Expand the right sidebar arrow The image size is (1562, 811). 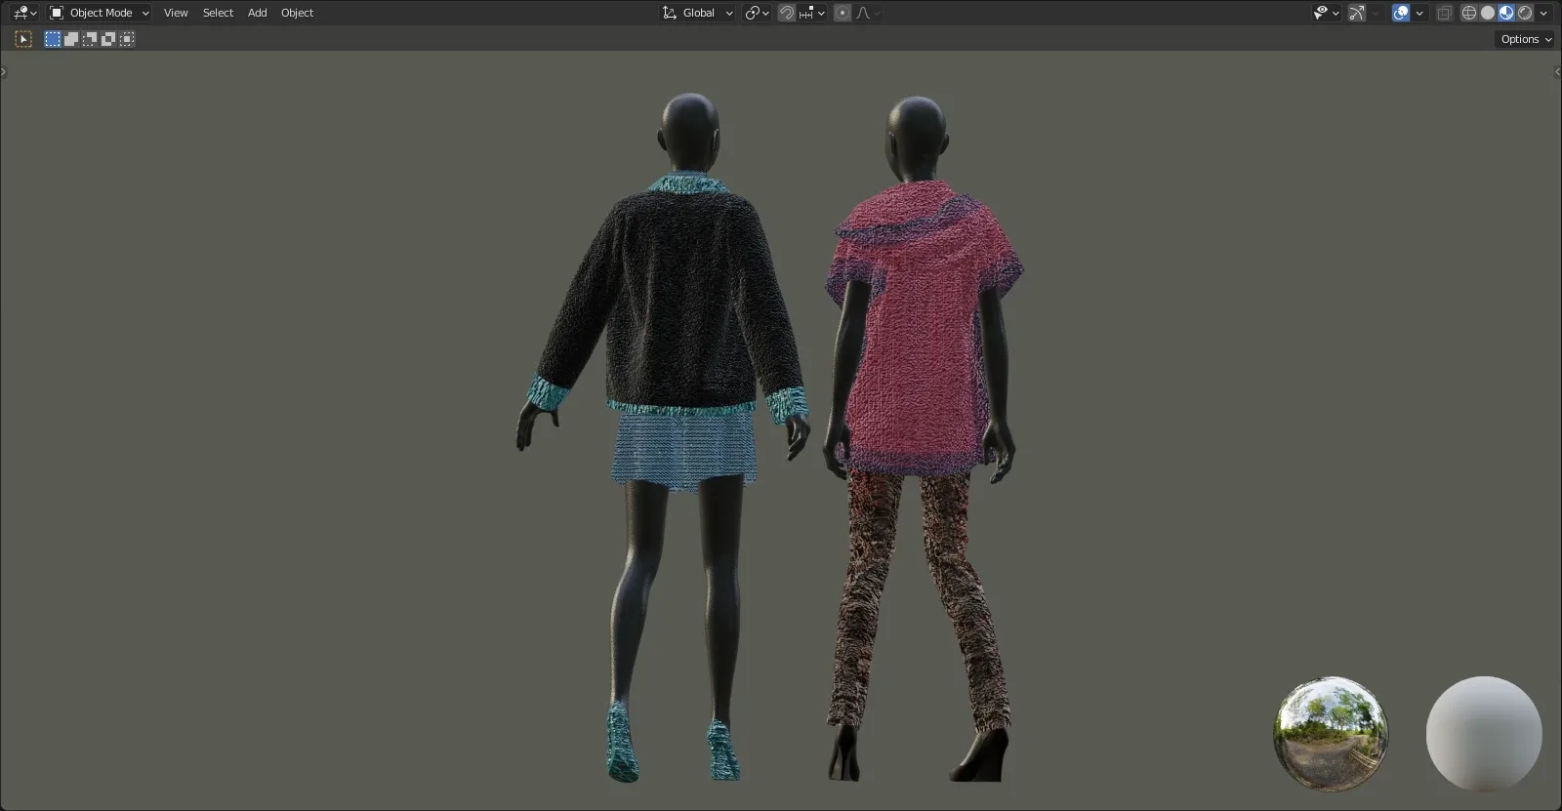1557,71
